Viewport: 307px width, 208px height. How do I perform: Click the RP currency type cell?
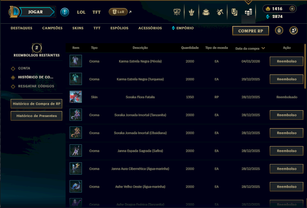pyautogui.click(x=216, y=97)
